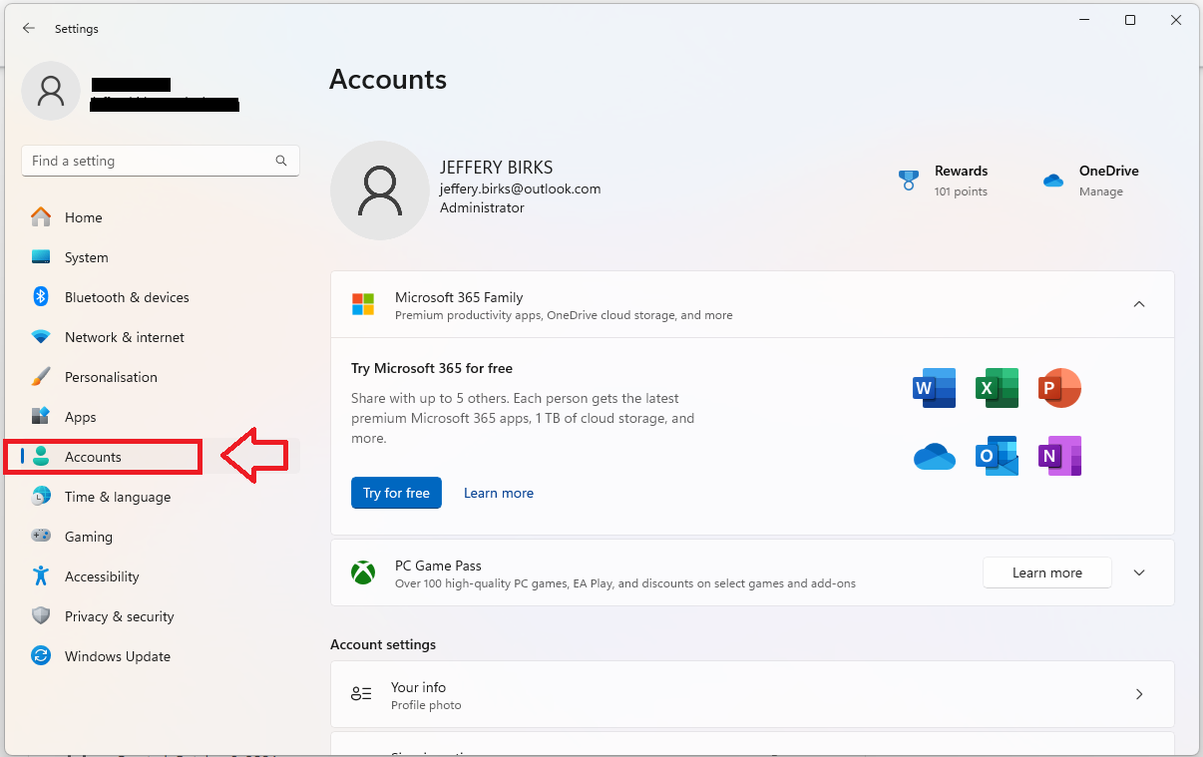Select Privacy & security in sidebar
Image resolution: width=1203 pixels, height=757 pixels.
[x=119, y=616]
